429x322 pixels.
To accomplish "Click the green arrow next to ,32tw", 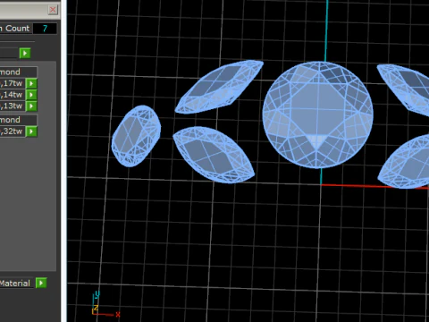I will (x=31, y=131).
